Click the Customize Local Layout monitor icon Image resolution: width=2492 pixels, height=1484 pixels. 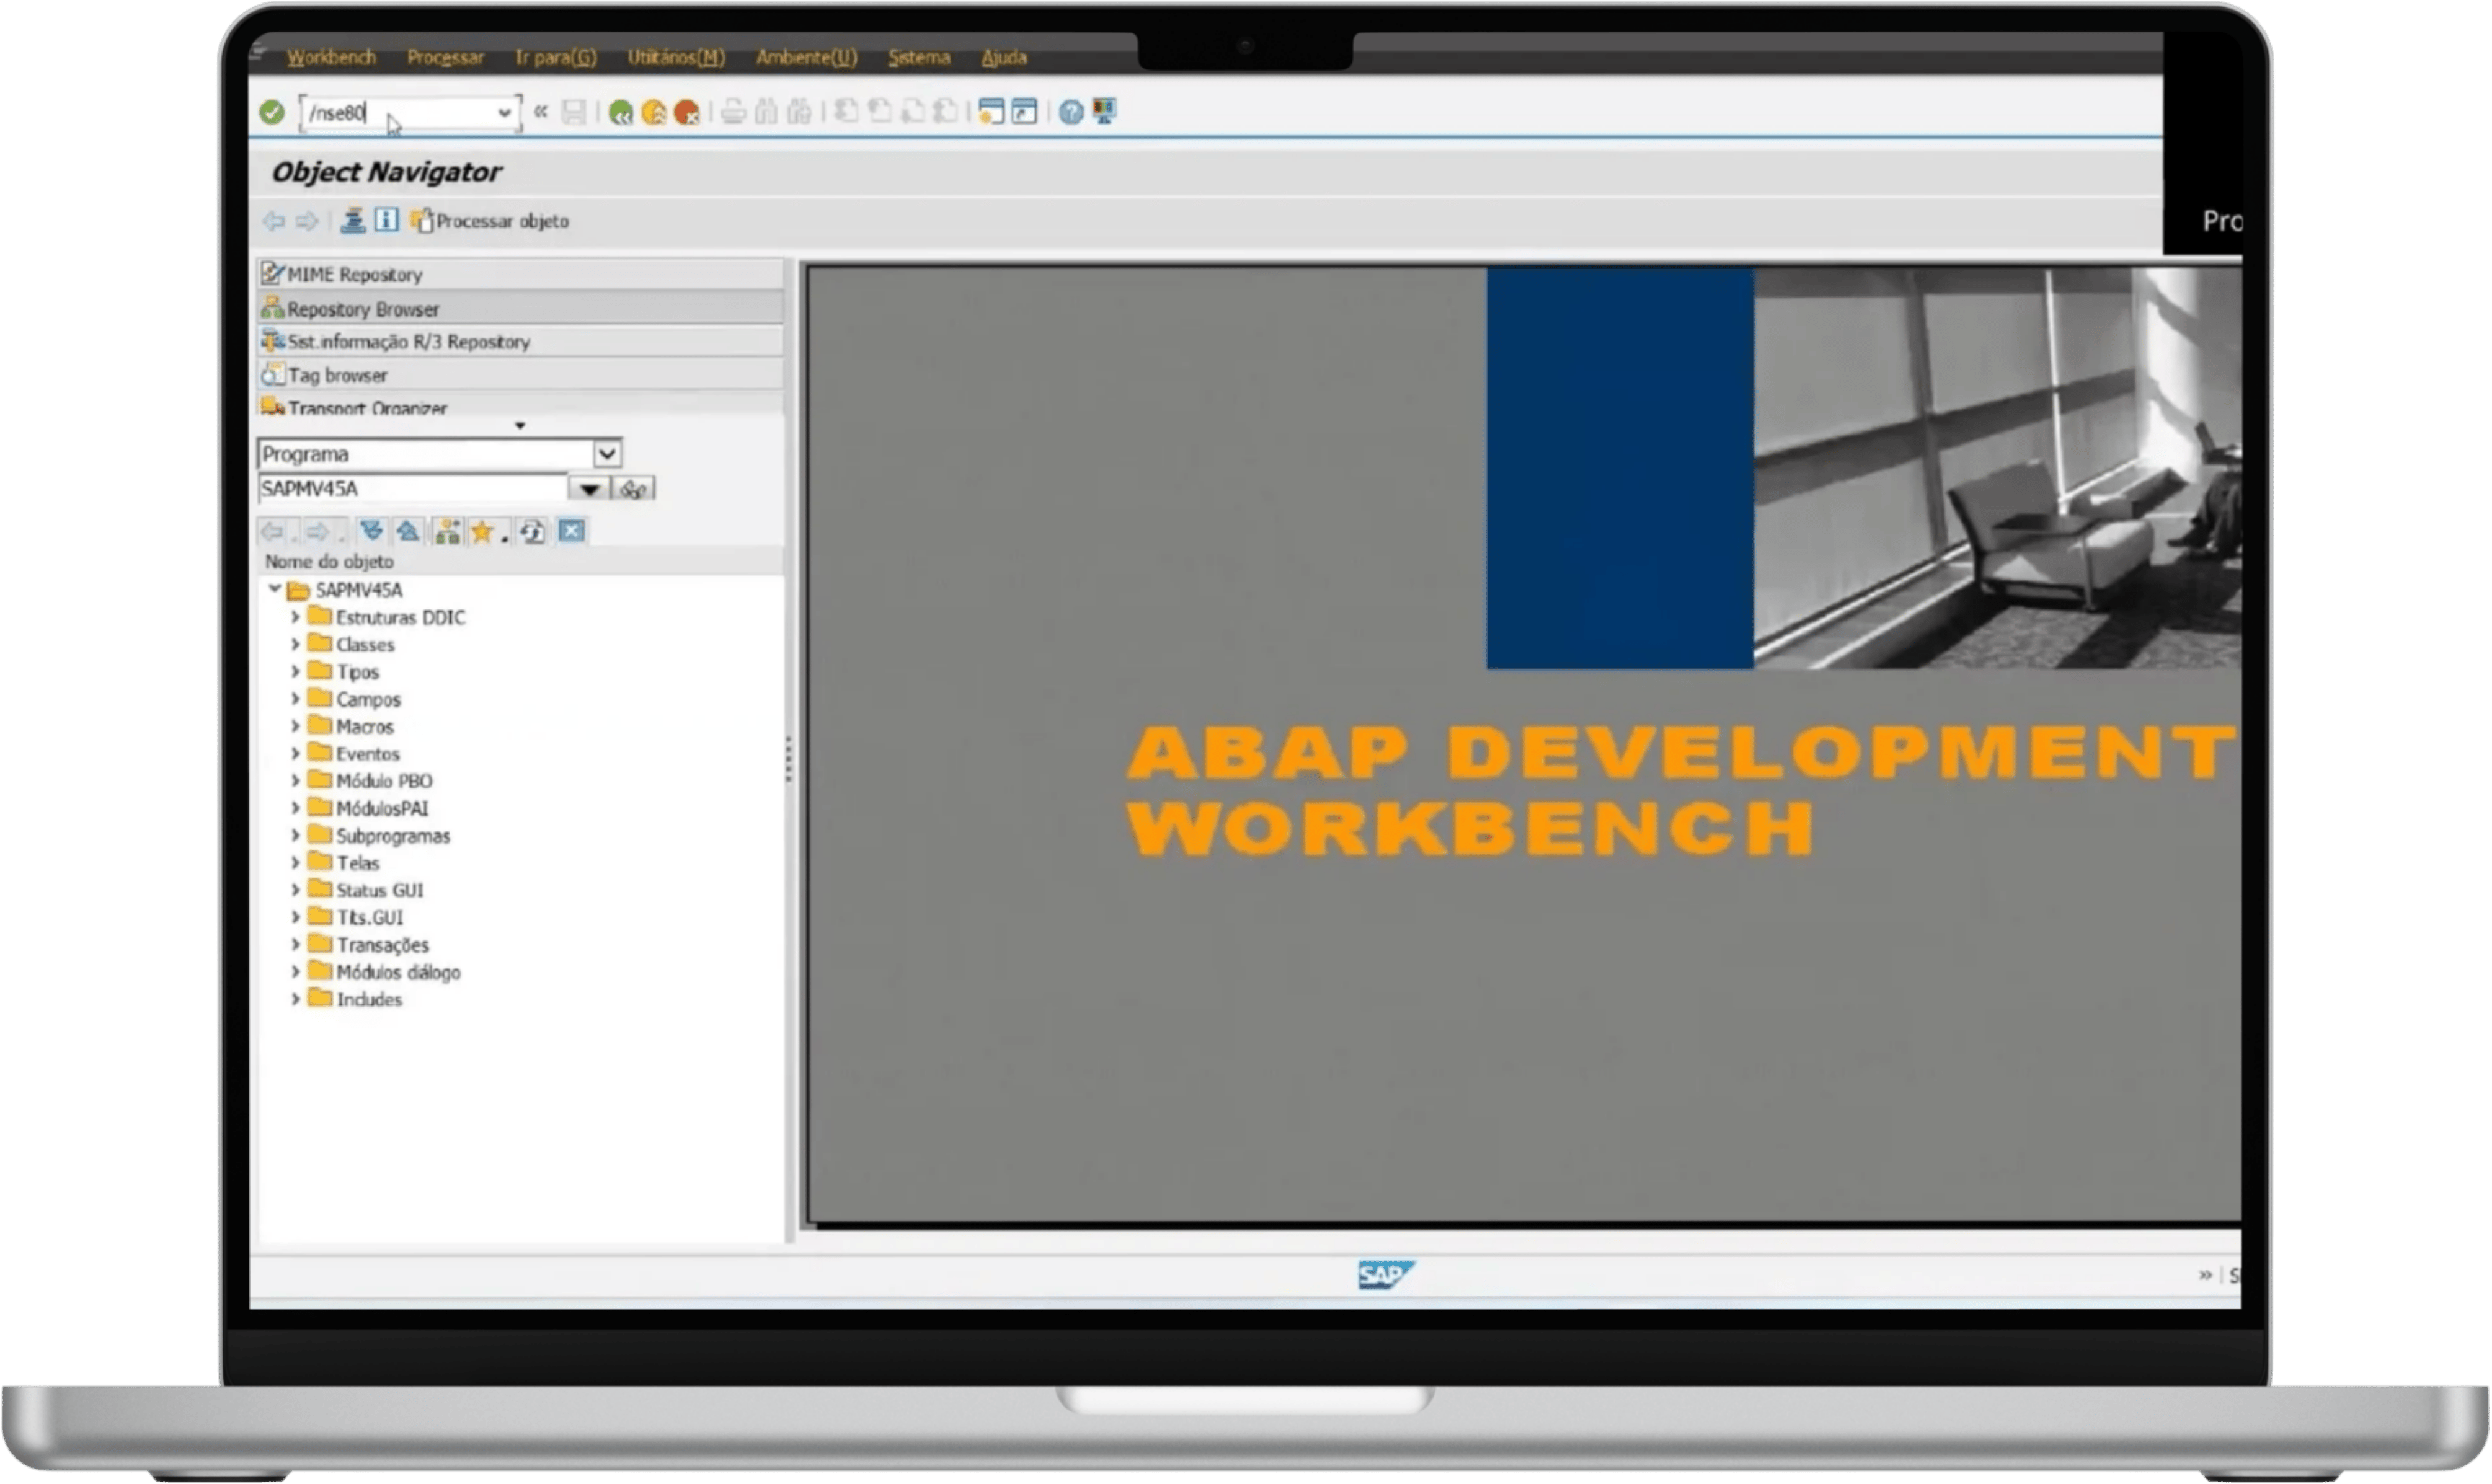click(1104, 111)
